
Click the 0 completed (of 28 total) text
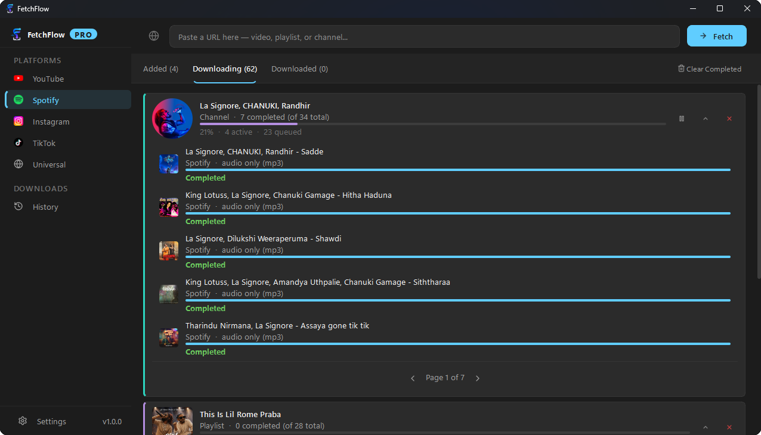280,426
